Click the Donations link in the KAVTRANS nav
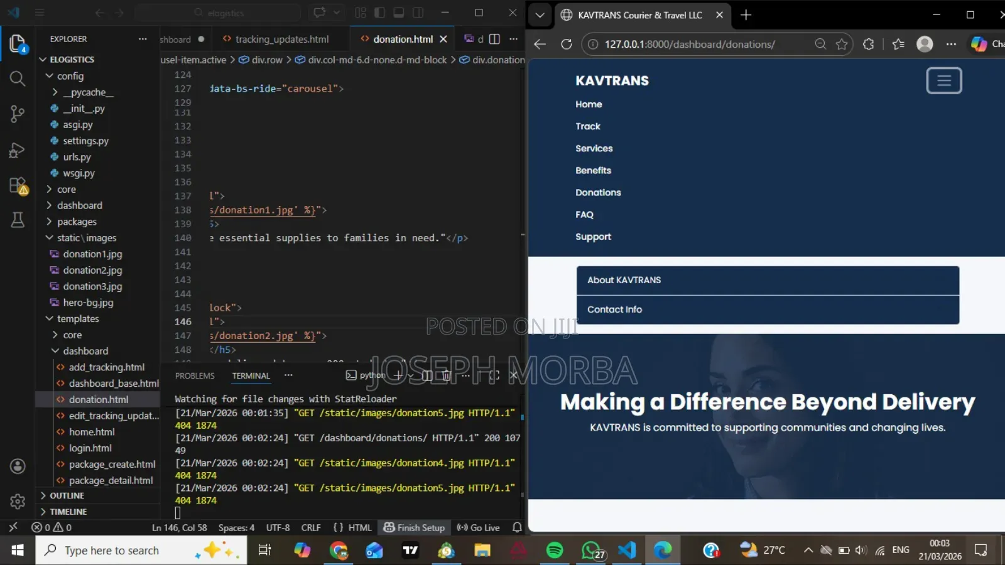Viewport: 1005px width, 565px height. point(598,193)
